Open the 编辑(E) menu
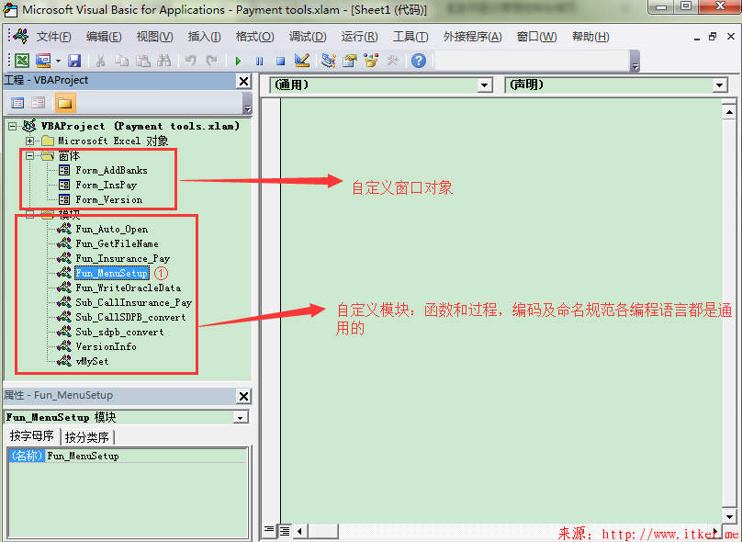Screen dimensions: 742x542 [104, 37]
